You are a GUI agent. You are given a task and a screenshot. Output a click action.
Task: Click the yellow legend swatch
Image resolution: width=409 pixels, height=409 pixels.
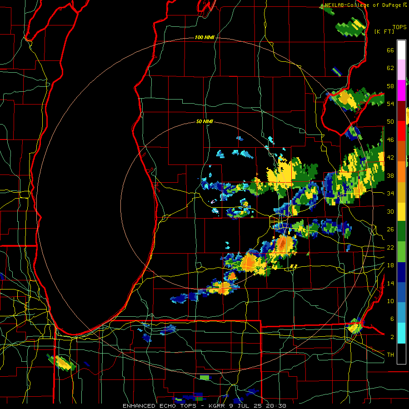click(x=401, y=212)
